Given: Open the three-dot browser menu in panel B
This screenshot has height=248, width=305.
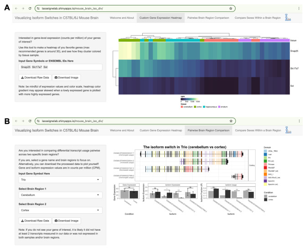Looking at the screenshot, I should coord(299,121).
